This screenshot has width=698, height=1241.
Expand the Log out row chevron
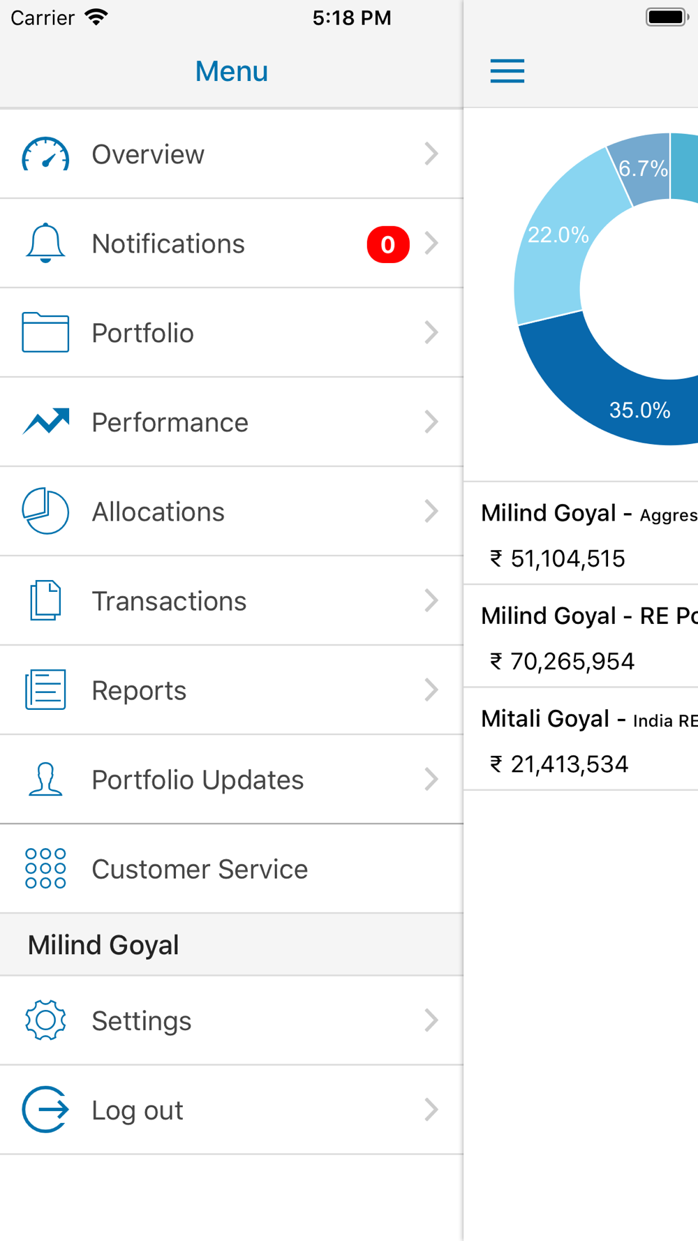point(431,1109)
